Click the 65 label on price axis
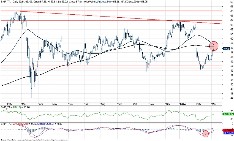The image size is (234, 141). 232,16
